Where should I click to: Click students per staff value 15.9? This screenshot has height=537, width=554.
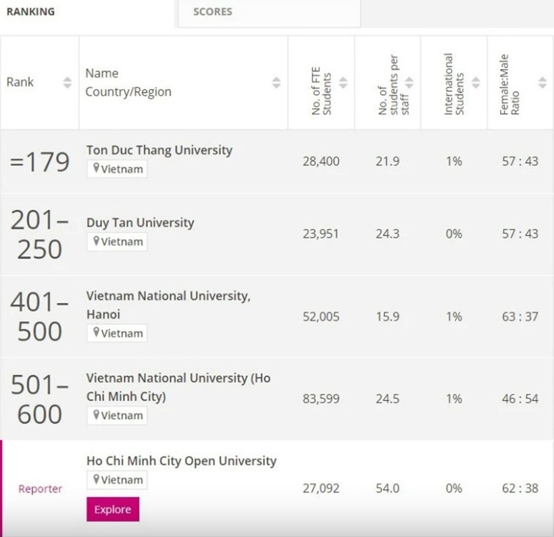point(388,316)
